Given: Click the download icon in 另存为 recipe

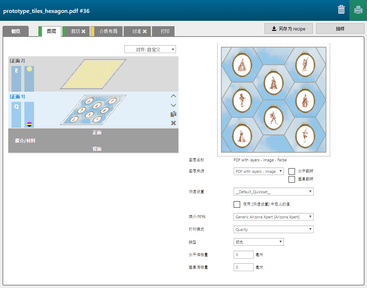Looking at the screenshot, I should (274, 29).
